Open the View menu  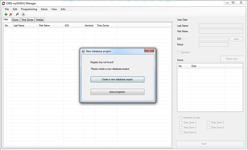coord(54,9)
